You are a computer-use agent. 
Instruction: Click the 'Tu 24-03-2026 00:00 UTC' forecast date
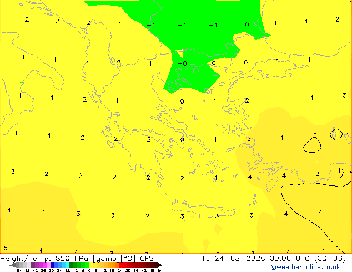[x=257, y=259]
